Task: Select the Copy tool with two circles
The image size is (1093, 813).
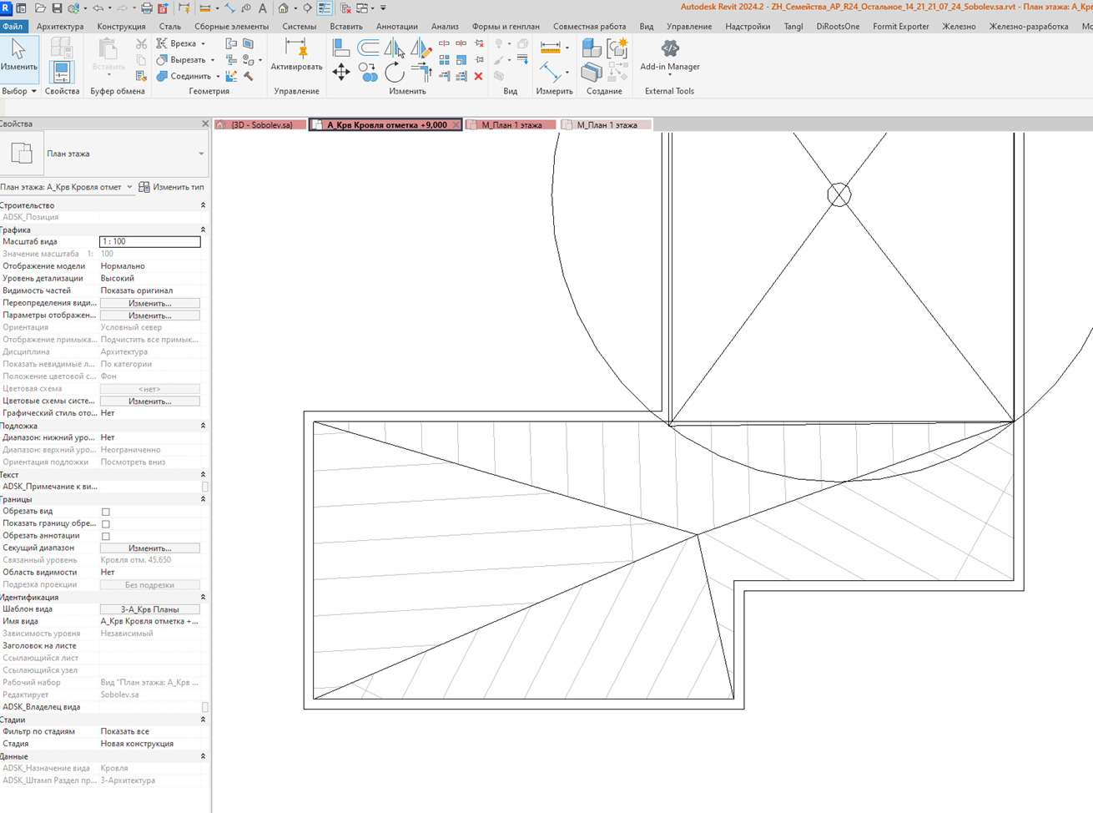Action: click(368, 73)
